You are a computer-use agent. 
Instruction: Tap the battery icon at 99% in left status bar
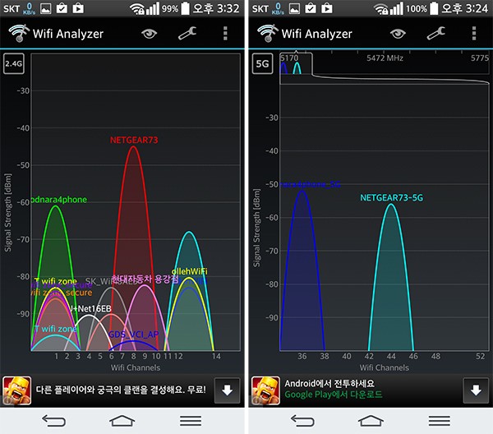tap(186, 8)
